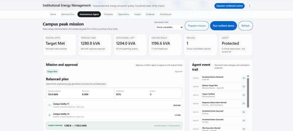Click the Target Verified result banner

tap(114, 126)
